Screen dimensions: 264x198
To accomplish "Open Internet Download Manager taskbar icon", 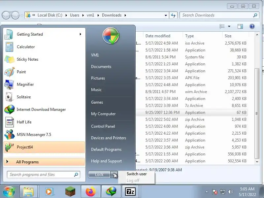I will (111, 192).
